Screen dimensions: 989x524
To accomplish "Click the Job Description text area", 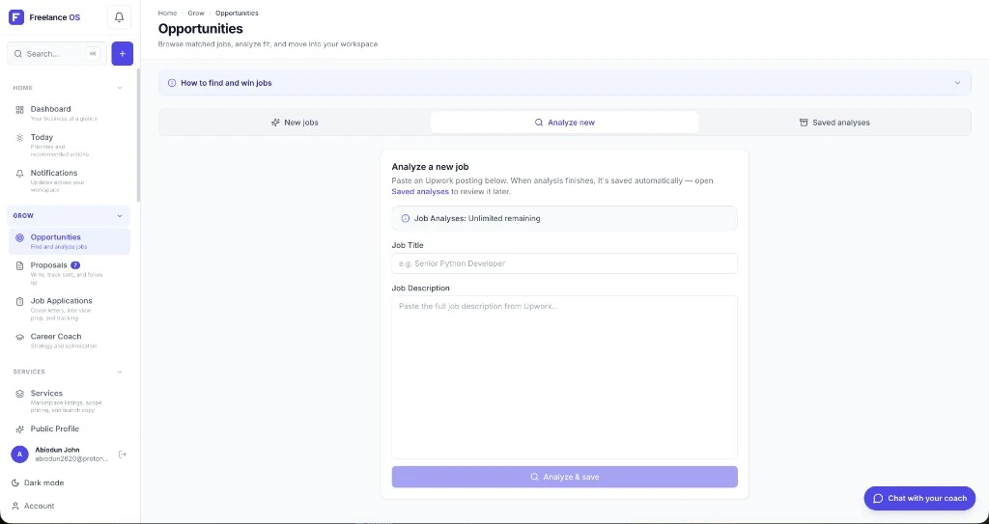I will pos(564,377).
